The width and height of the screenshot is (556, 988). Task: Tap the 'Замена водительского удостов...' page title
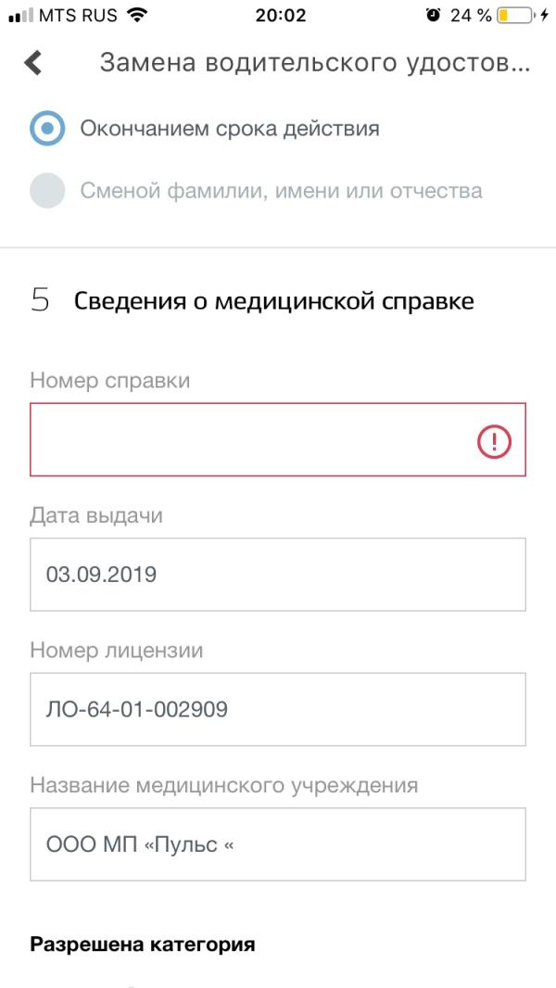click(315, 64)
